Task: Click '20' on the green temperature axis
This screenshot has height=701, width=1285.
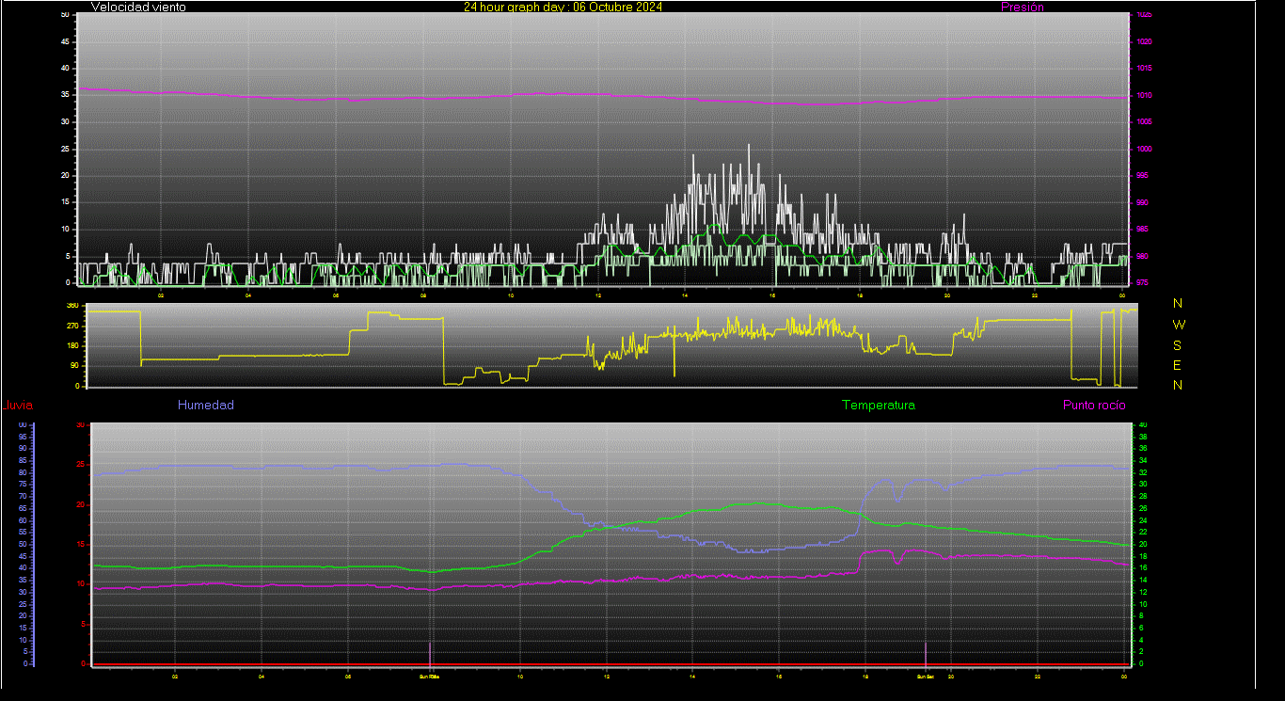Action: point(1143,545)
